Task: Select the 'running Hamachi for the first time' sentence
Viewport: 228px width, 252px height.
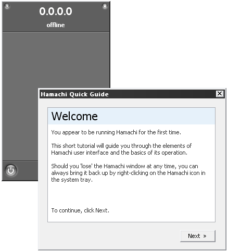Action: [x=116, y=132]
